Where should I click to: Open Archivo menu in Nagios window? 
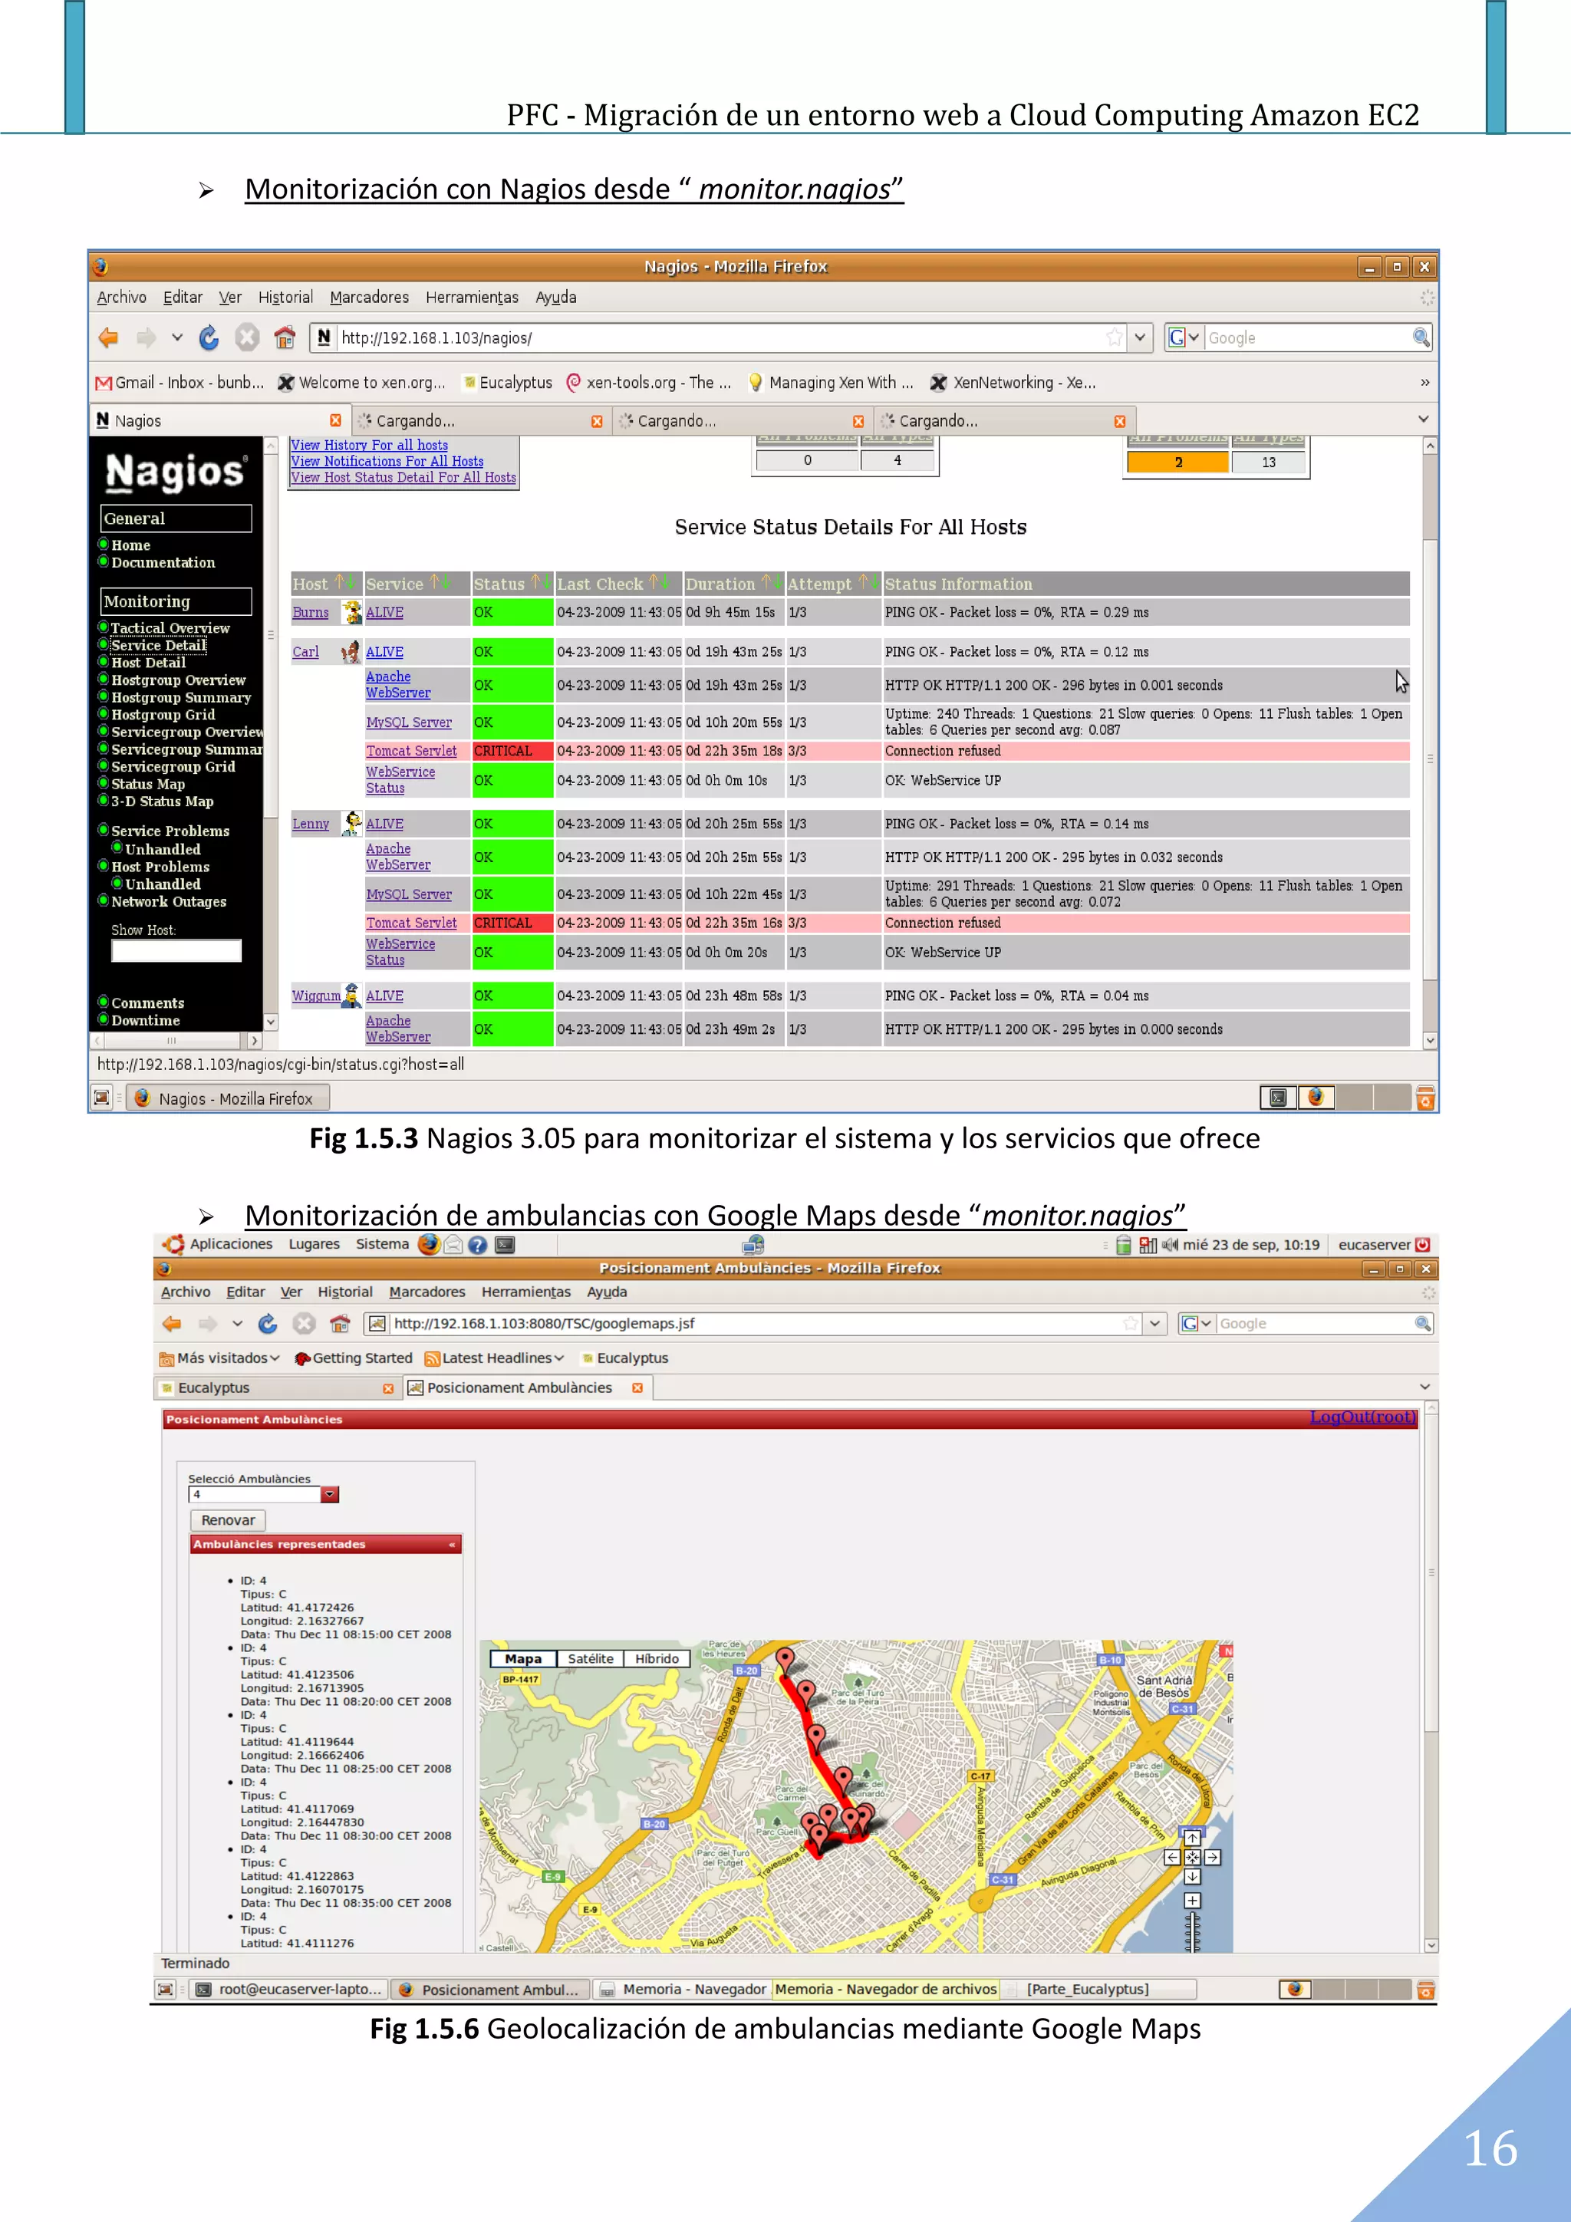click(x=122, y=297)
